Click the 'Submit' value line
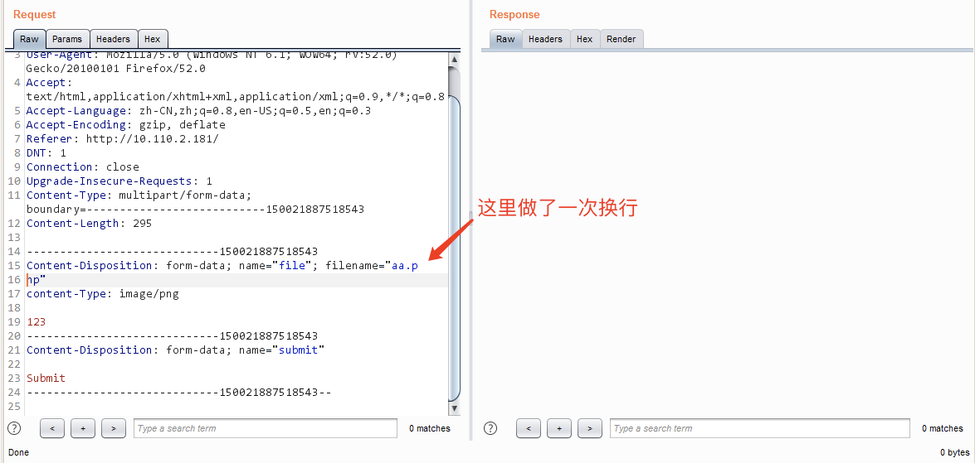 46,378
